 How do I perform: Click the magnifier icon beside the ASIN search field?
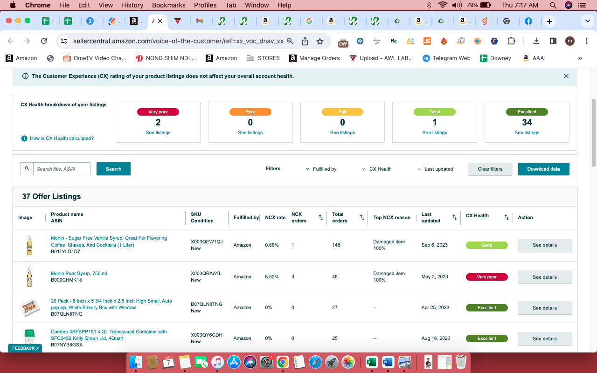[x=27, y=169]
